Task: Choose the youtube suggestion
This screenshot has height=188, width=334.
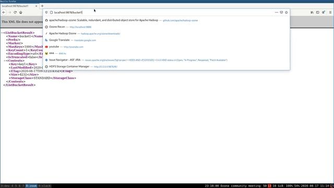Action: tap(166, 46)
